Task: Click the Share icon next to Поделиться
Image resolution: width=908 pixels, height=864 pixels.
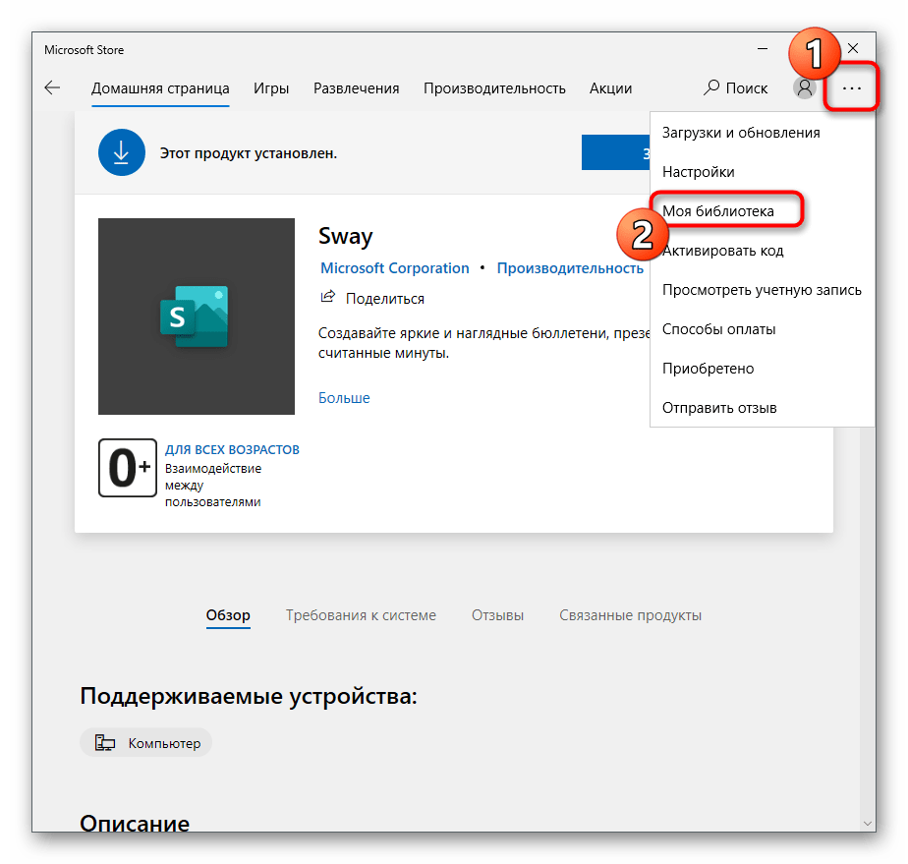Action: click(328, 297)
